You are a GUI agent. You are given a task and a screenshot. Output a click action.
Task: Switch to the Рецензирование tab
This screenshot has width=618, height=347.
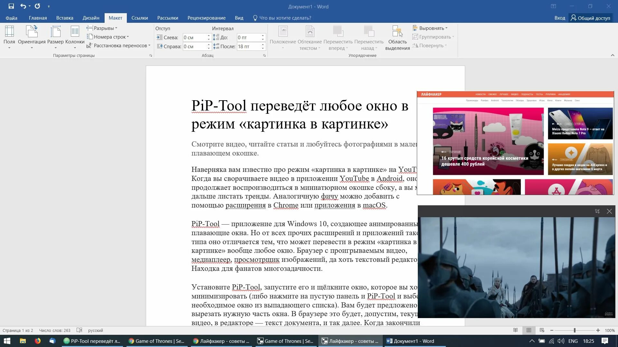(x=206, y=18)
